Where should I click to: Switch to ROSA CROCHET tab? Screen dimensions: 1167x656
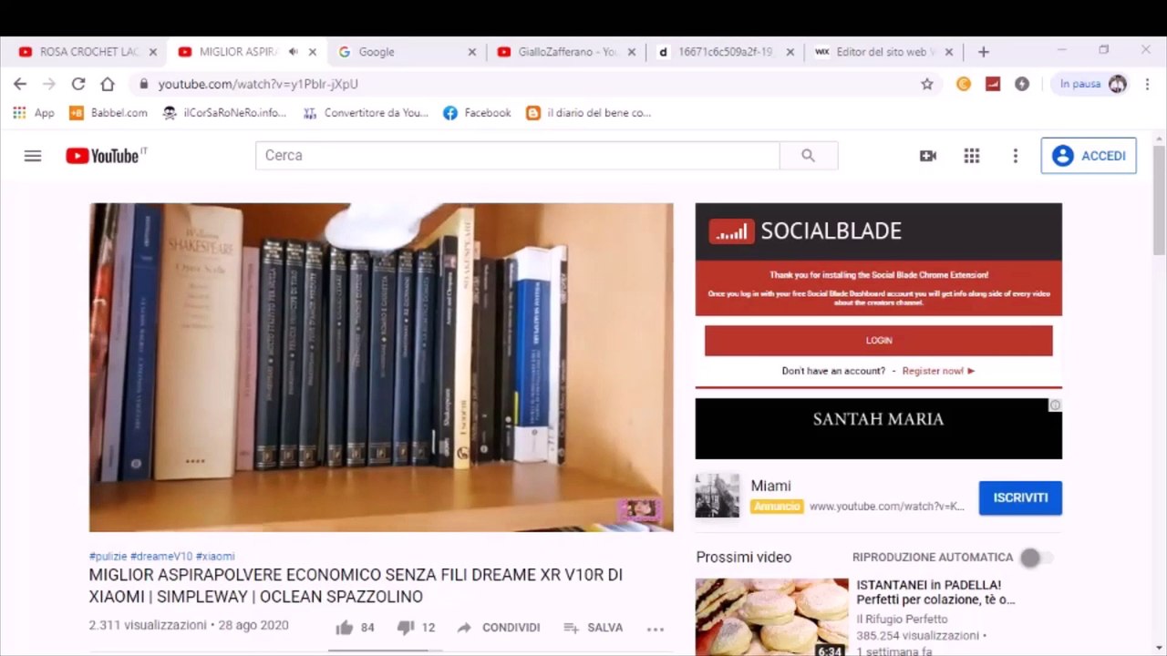(88, 52)
